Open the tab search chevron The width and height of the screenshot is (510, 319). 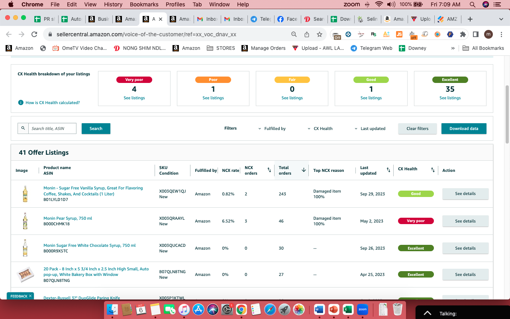501,19
